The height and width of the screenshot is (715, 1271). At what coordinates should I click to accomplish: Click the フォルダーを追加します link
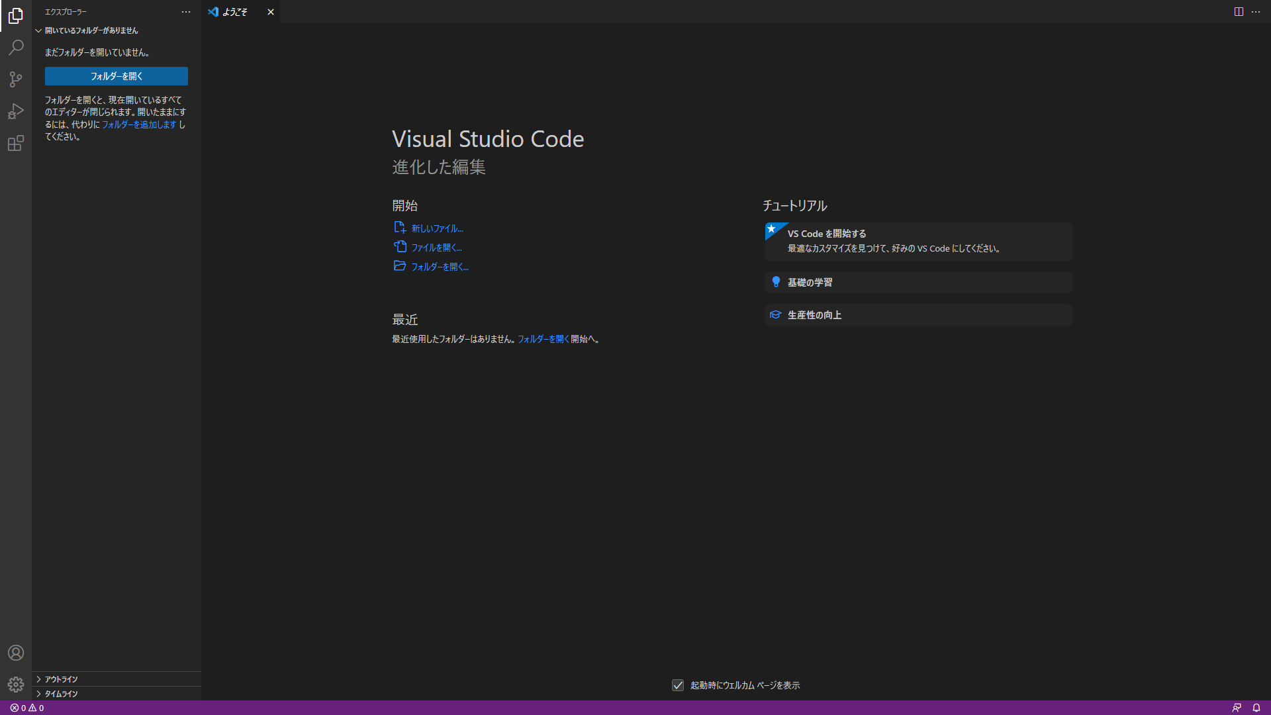click(139, 124)
